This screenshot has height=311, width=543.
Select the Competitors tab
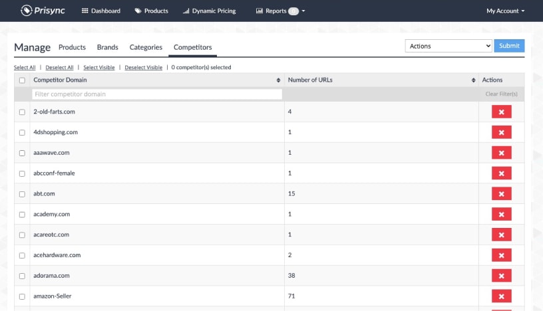pos(192,47)
